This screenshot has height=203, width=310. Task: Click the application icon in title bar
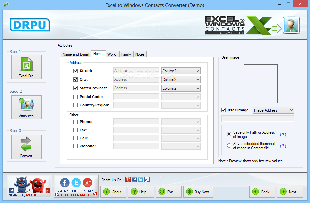(6, 5)
